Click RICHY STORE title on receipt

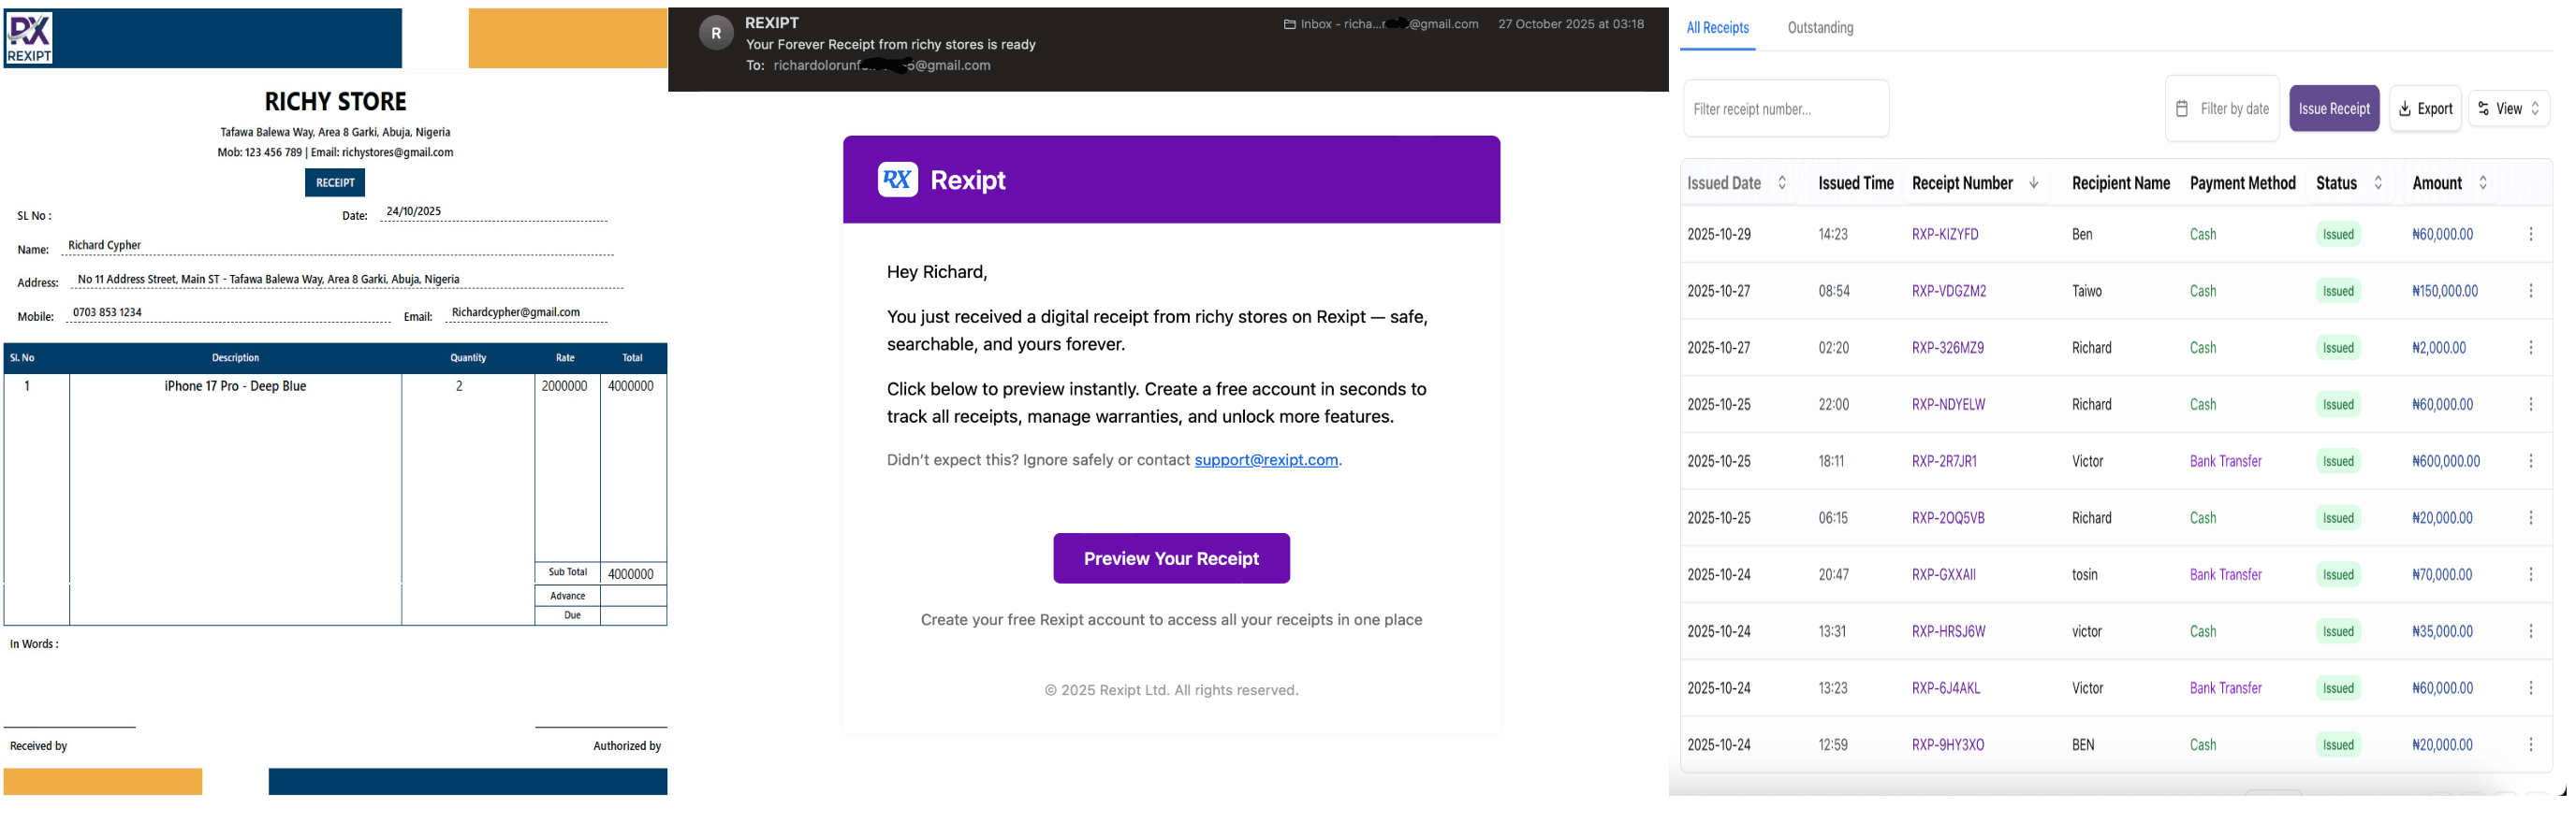(335, 102)
